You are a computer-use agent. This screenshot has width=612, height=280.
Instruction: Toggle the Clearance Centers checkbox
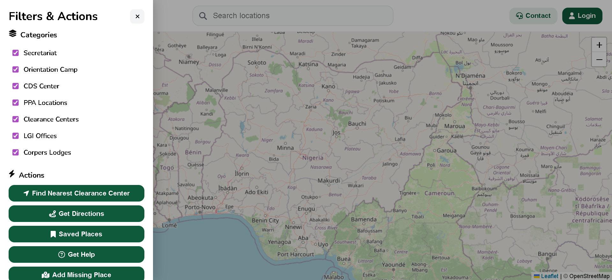pyautogui.click(x=16, y=119)
